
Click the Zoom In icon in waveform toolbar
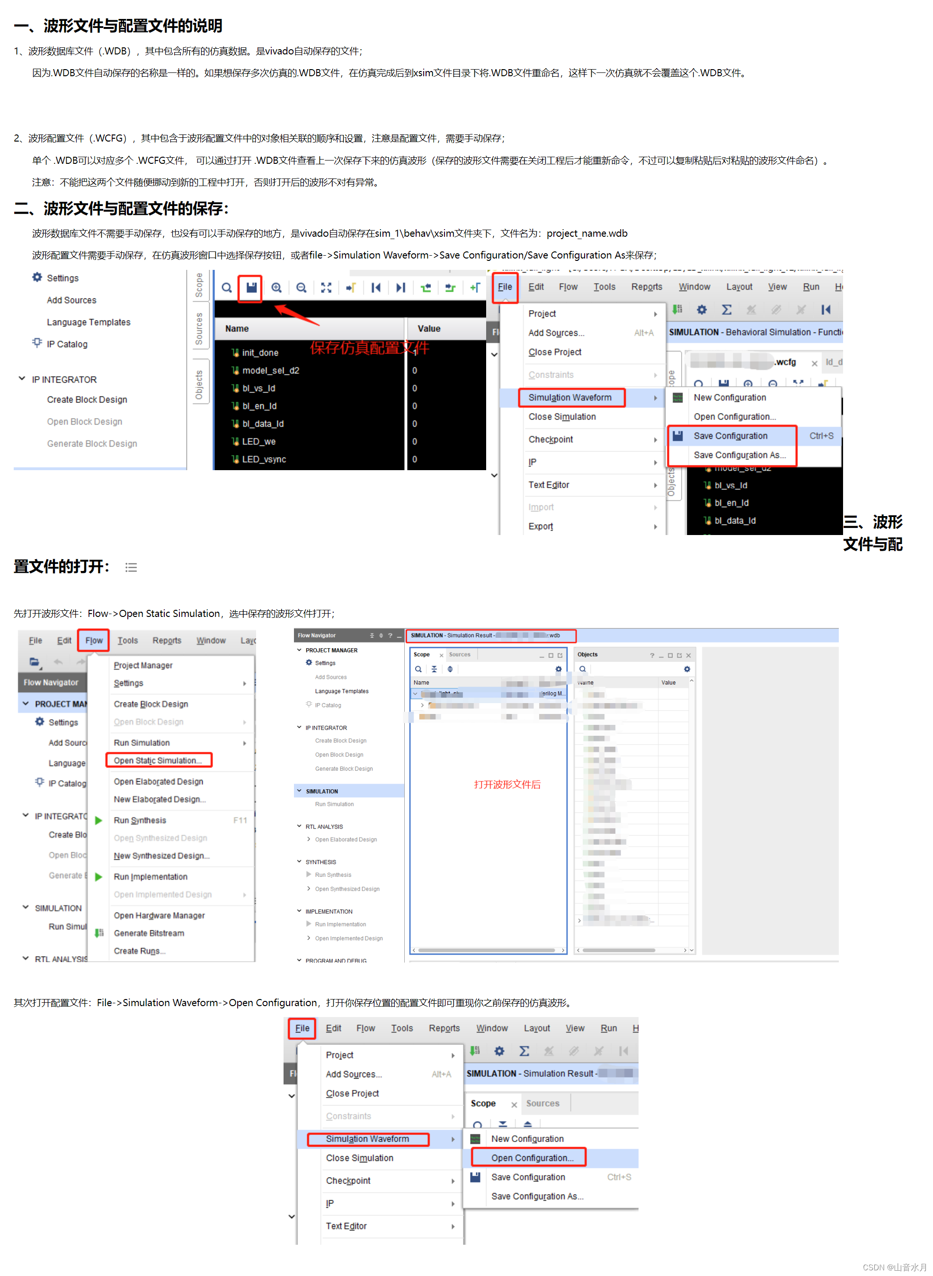276,287
